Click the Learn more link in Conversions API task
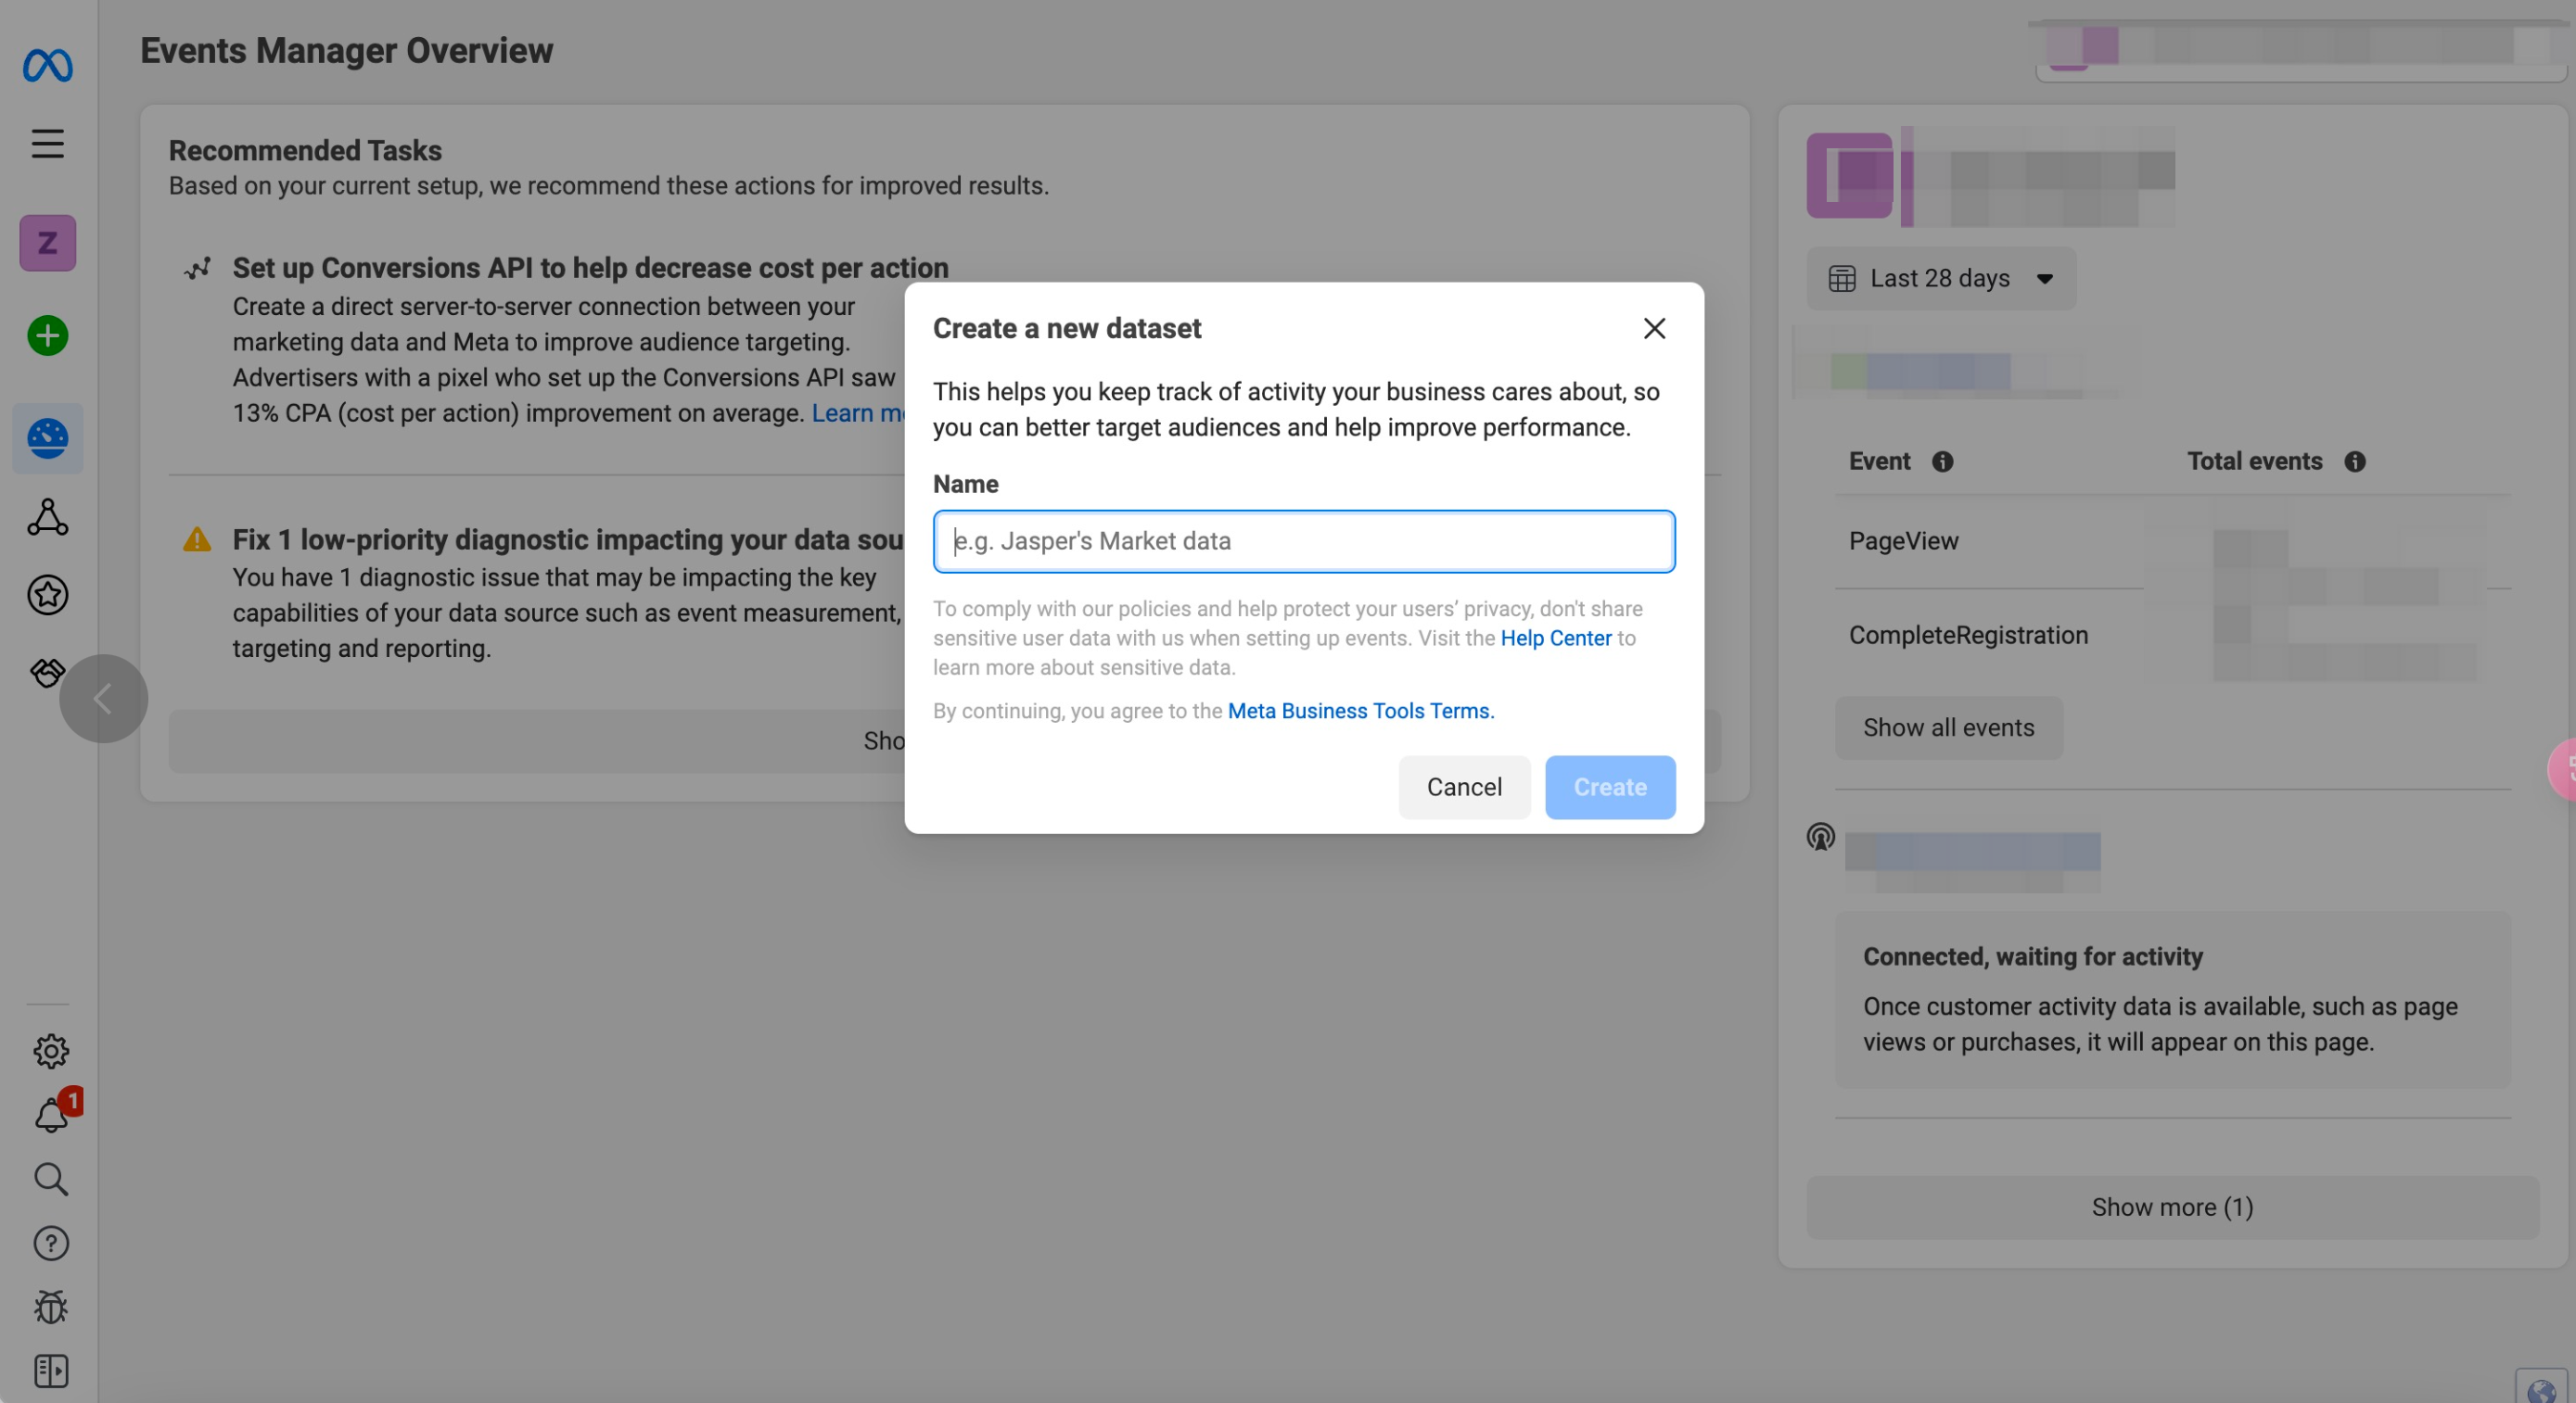This screenshot has height=1403, width=2576. (x=857, y=413)
